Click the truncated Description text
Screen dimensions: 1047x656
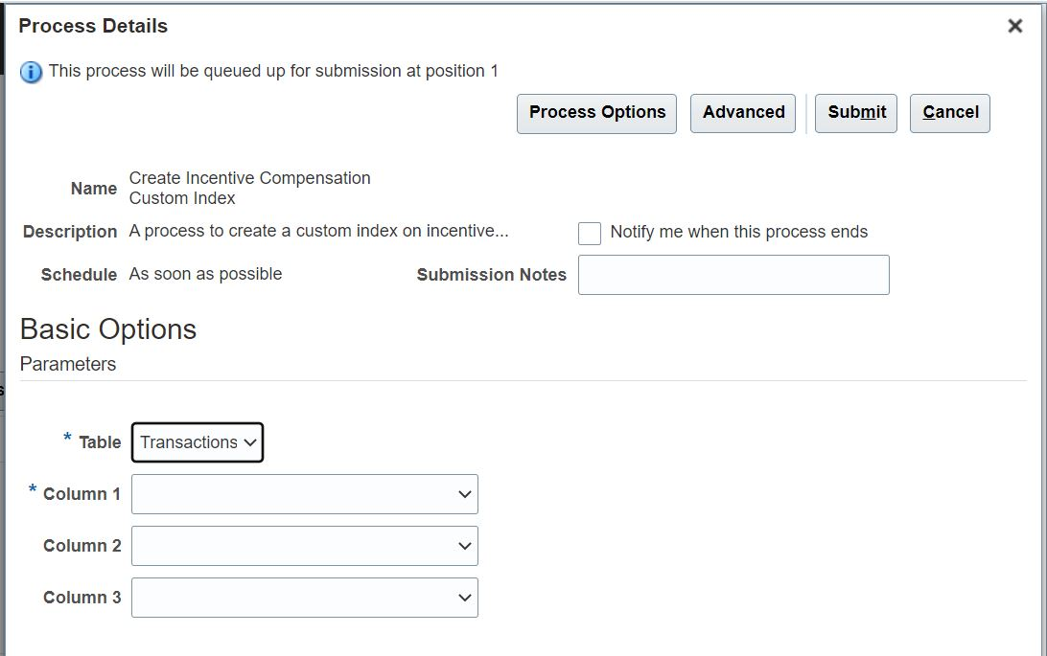click(318, 232)
